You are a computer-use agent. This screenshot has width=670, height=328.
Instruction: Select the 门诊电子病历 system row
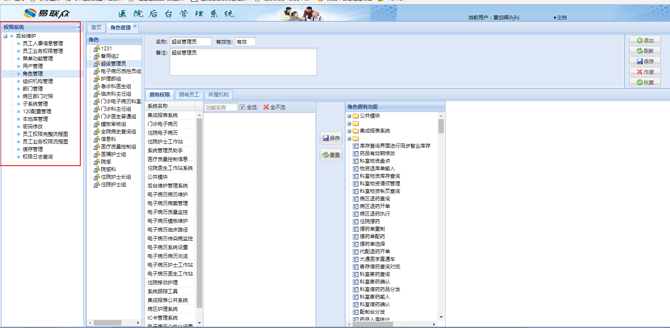(x=170, y=124)
